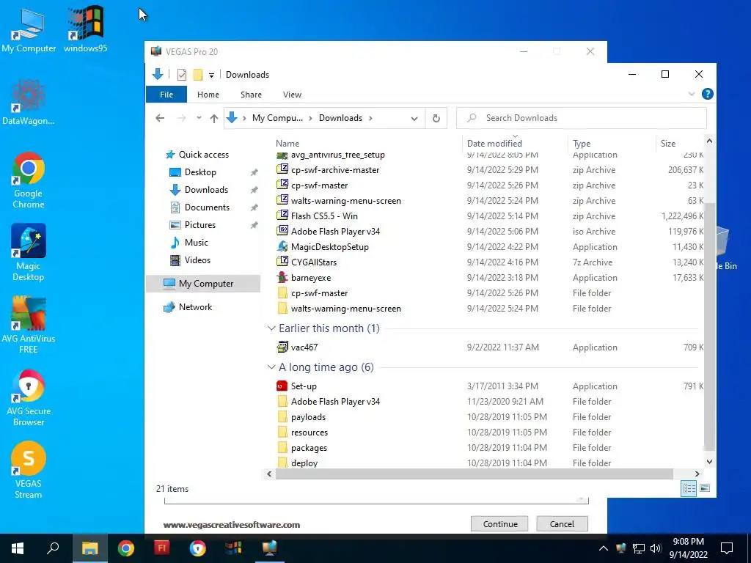Launch DataWagon desktop shortcut
751x563 pixels.
[29, 103]
